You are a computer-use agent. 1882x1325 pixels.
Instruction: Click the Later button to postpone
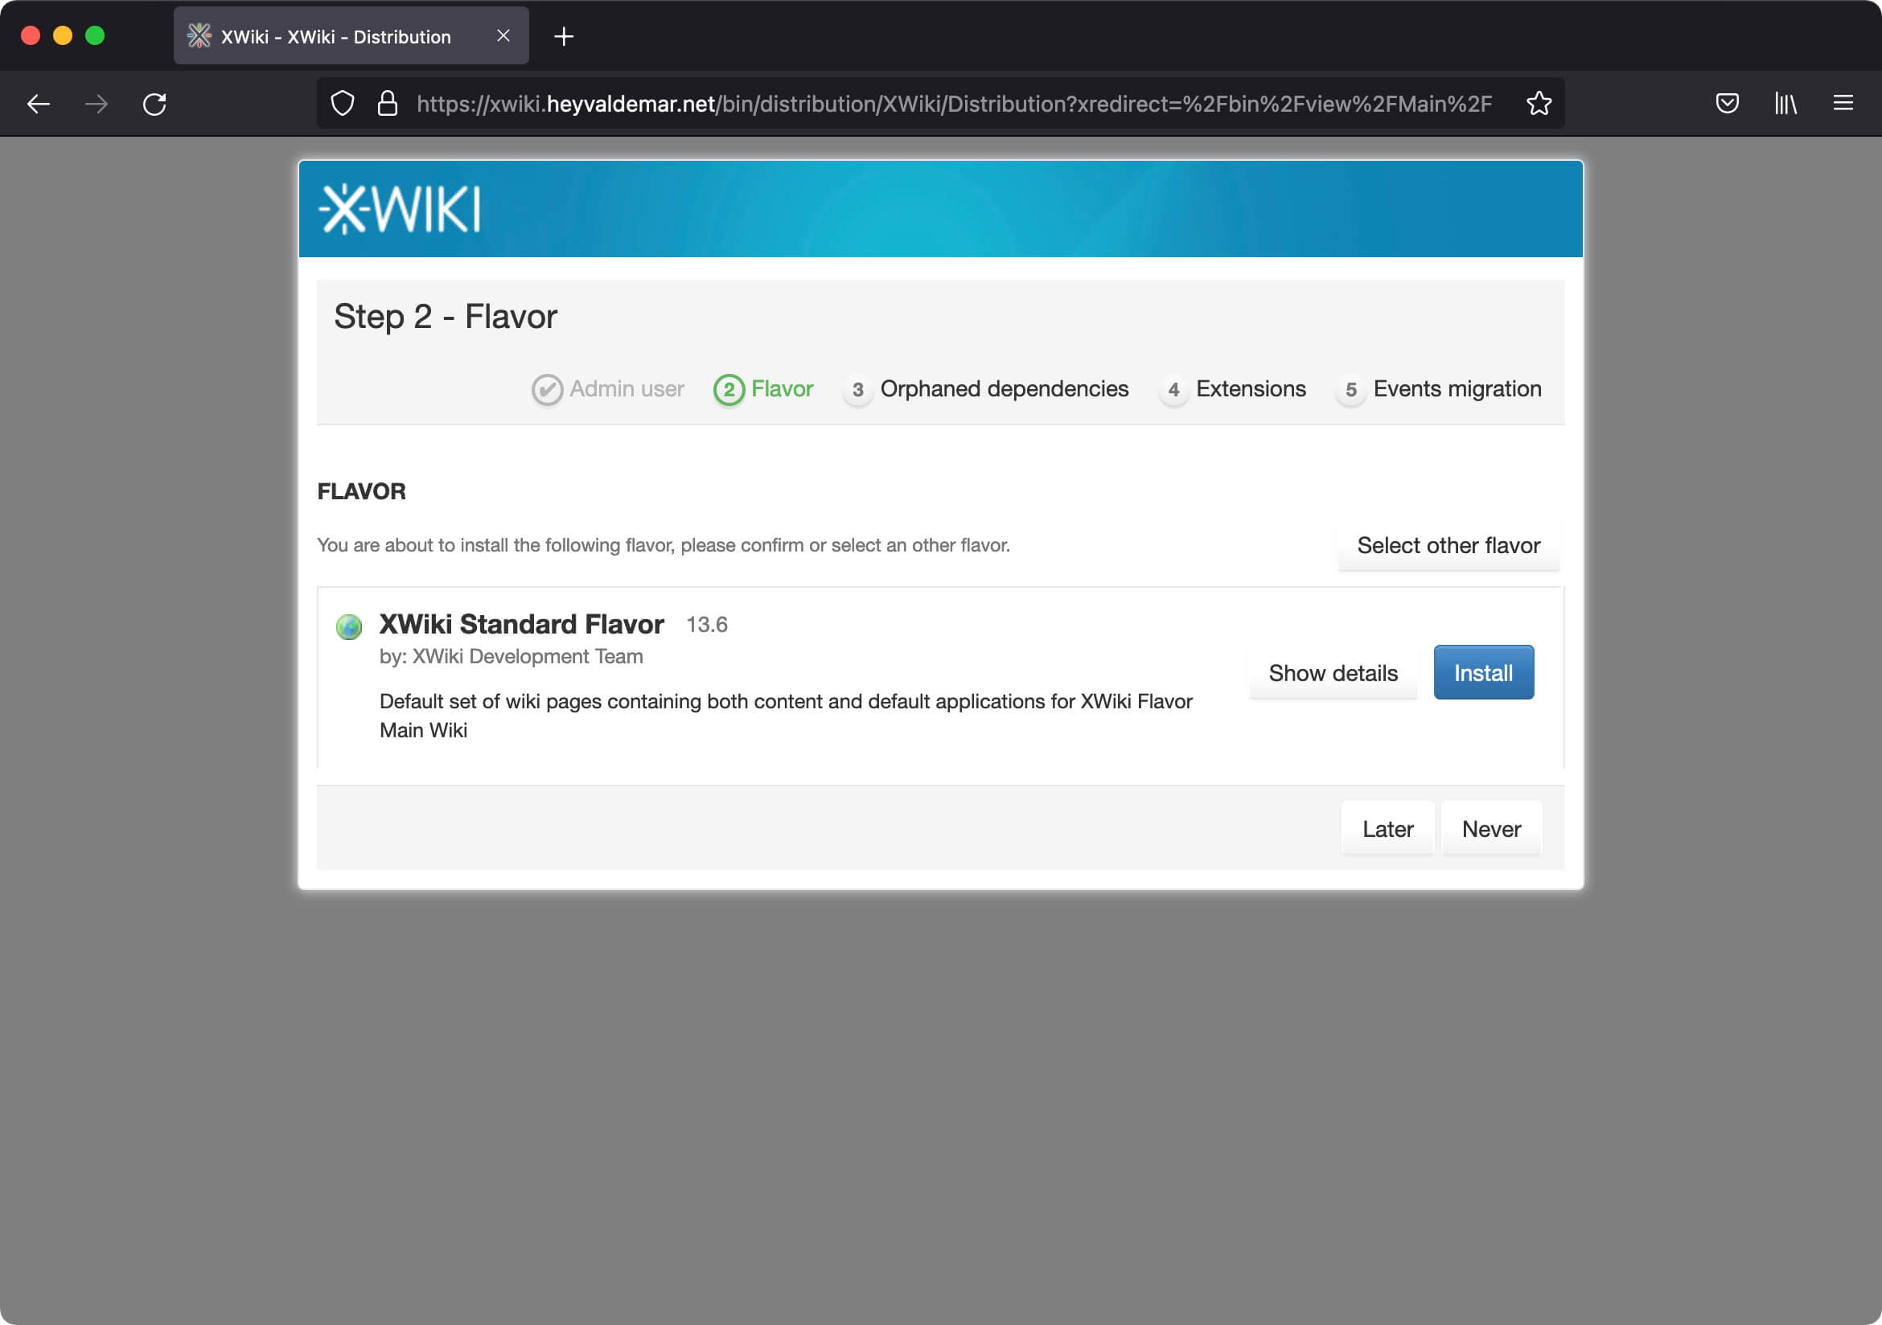pyautogui.click(x=1387, y=829)
